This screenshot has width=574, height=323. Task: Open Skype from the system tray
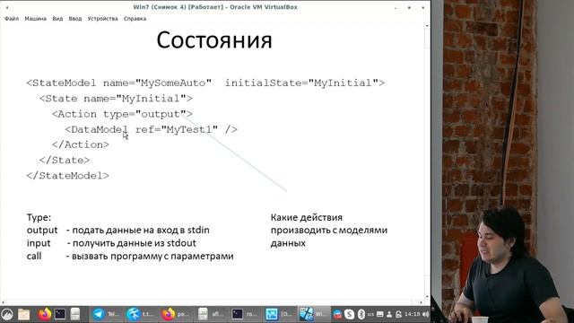coord(349,314)
